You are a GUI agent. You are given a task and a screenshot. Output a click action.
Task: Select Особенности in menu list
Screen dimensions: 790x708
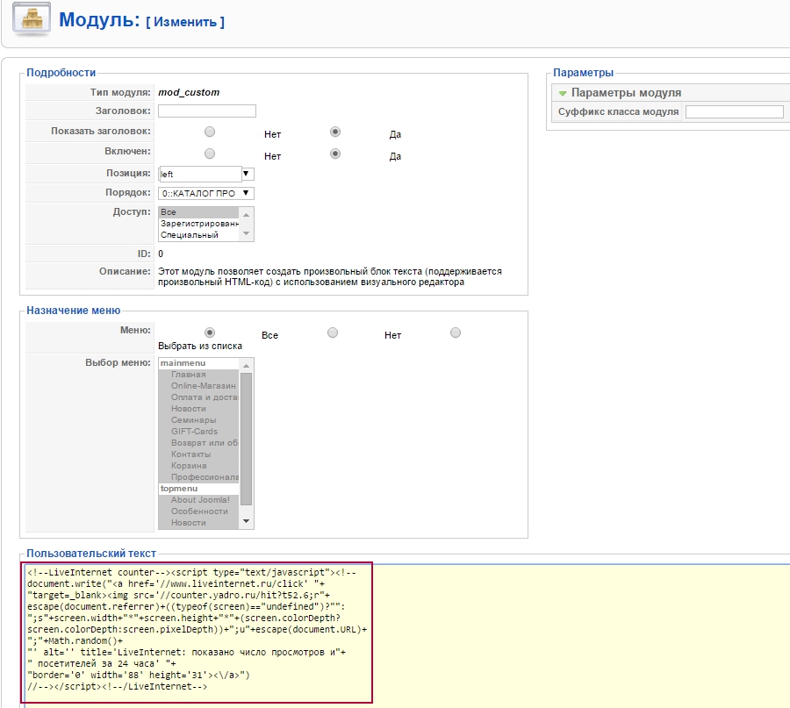click(x=198, y=511)
